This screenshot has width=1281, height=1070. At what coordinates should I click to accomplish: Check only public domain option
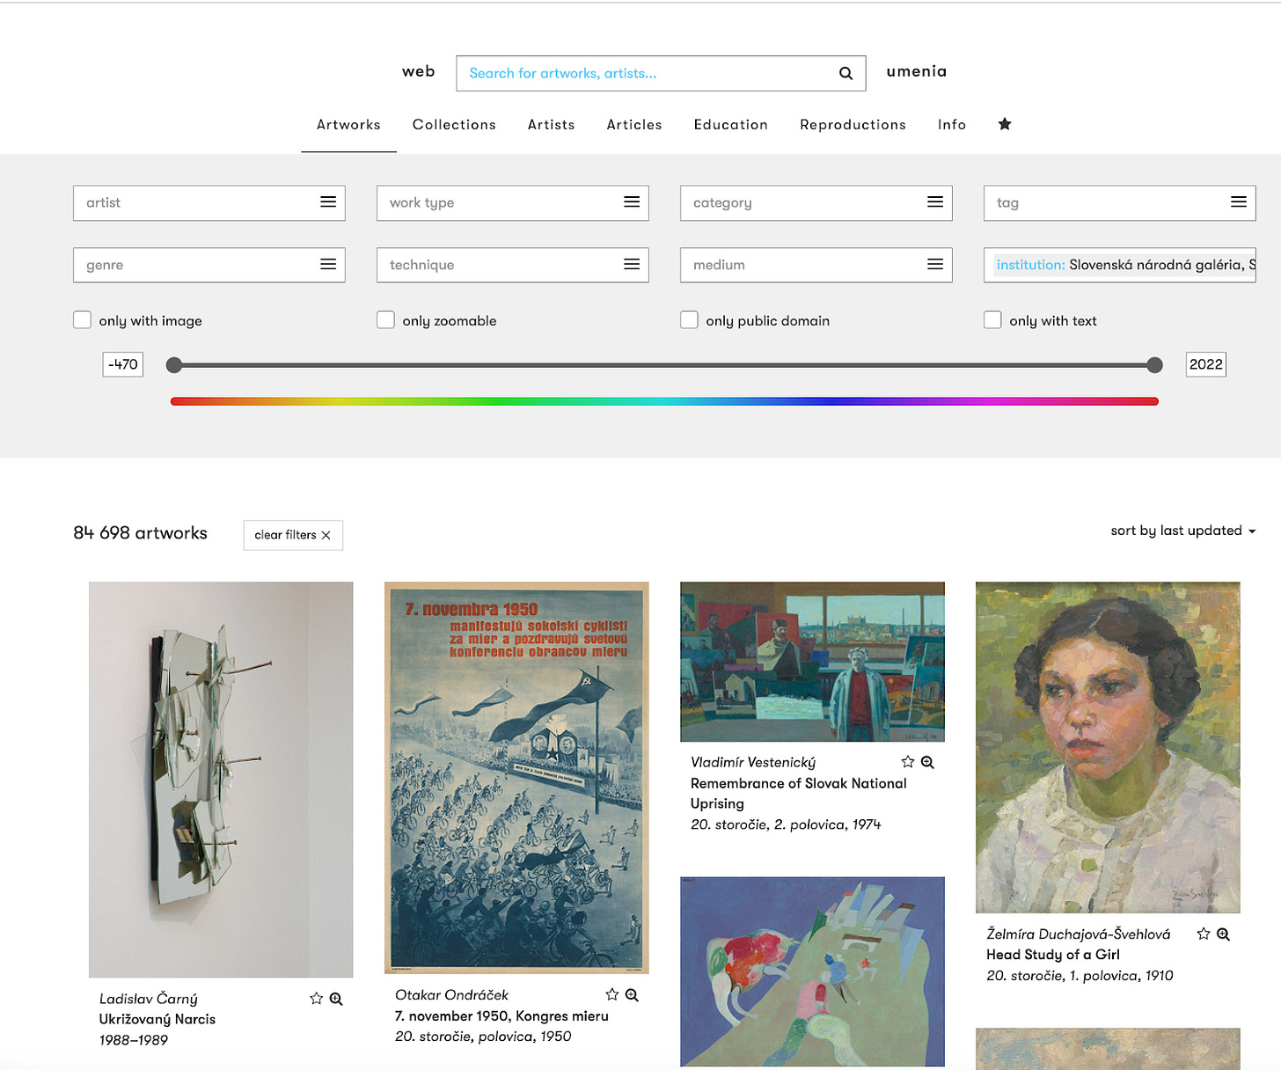[x=690, y=320]
